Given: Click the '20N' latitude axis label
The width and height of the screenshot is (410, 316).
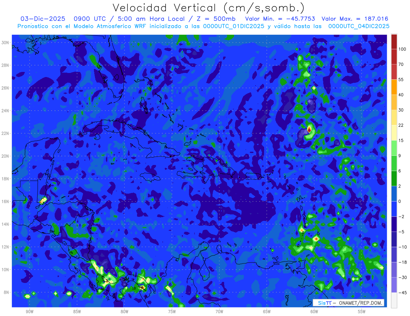Looking at the screenshot, I should (6, 156).
